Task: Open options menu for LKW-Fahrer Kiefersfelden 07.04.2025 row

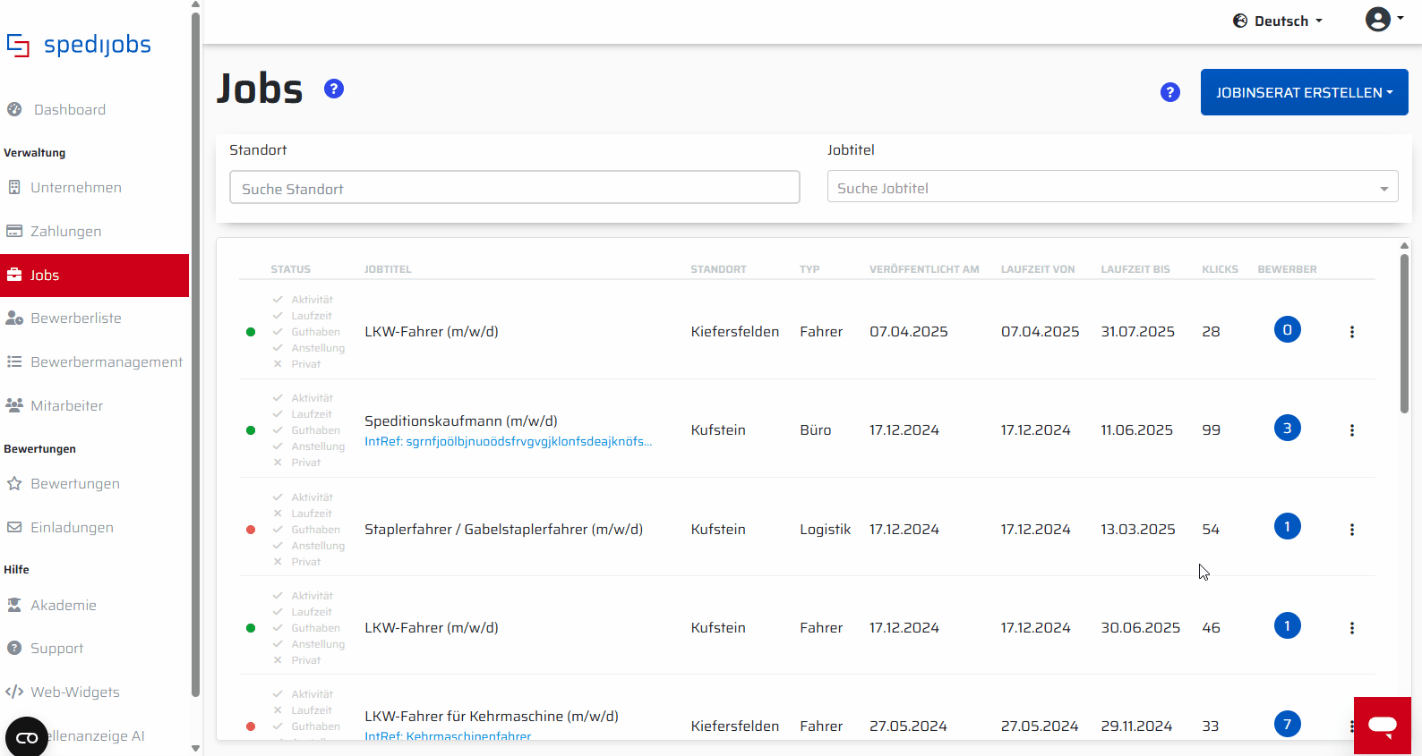Action: tap(1352, 332)
